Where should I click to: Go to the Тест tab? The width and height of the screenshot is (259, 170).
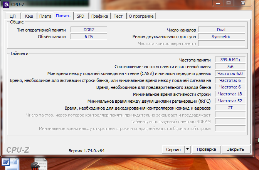pos(118,16)
